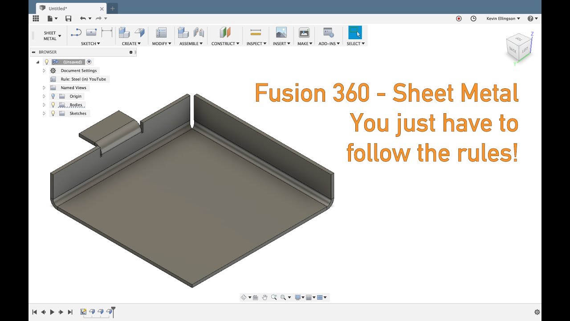Toggle the Origin folder lightbulb
This screenshot has width=570, height=321.
[x=53, y=96]
